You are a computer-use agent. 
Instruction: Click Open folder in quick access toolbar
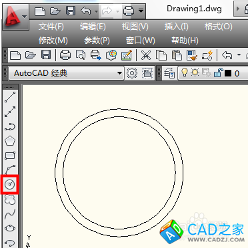tap(55, 11)
